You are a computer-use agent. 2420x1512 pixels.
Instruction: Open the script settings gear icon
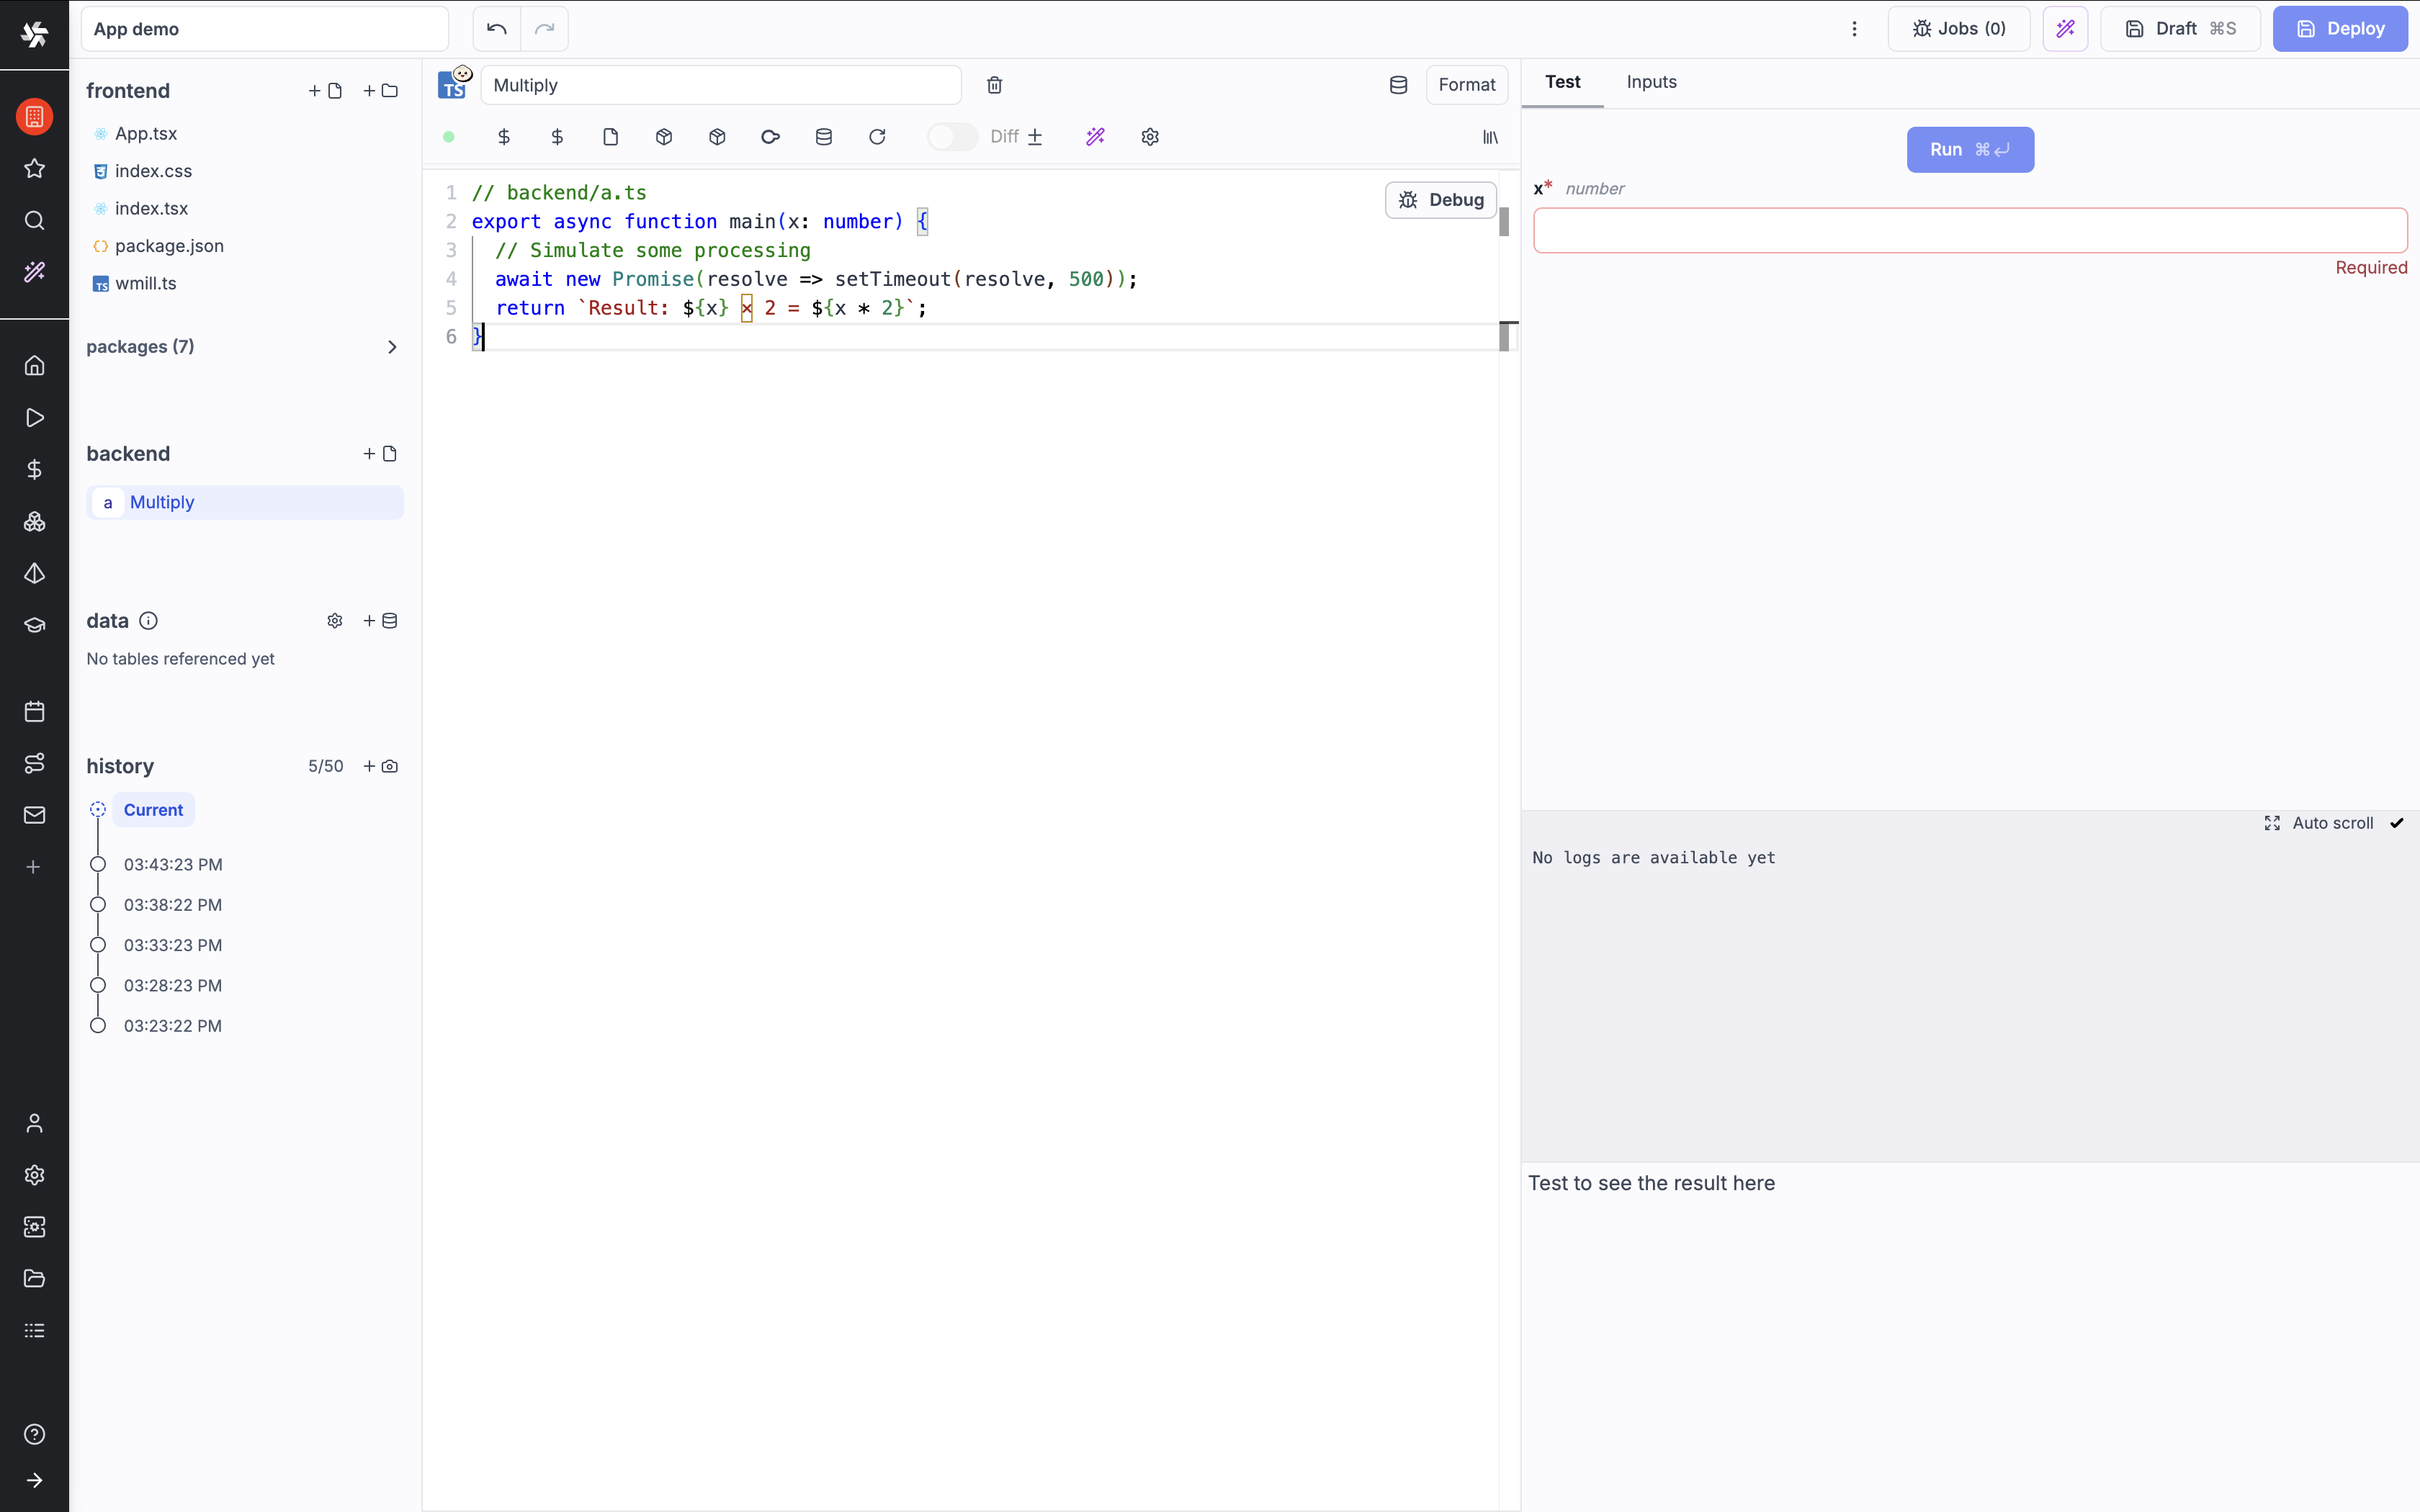[1150, 137]
